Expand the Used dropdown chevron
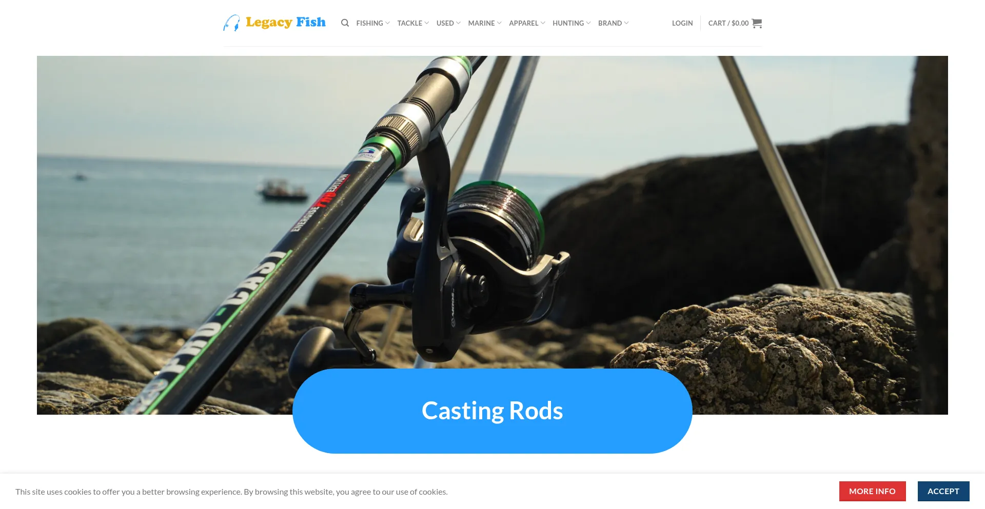The width and height of the screenshot is (985, 509). [458, 23]
